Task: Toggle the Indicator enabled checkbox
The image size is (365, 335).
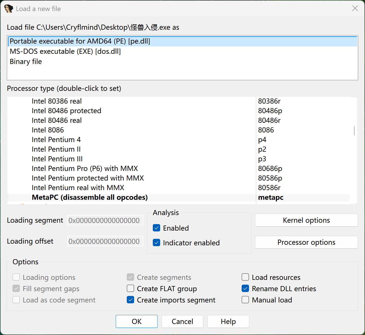Action: coord(156,243)
